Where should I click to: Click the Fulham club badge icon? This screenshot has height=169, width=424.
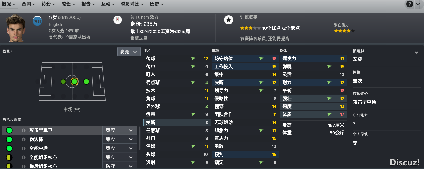[x=118, y=20]
